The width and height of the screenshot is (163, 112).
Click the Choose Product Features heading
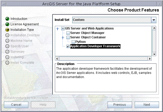pos(133,10)
